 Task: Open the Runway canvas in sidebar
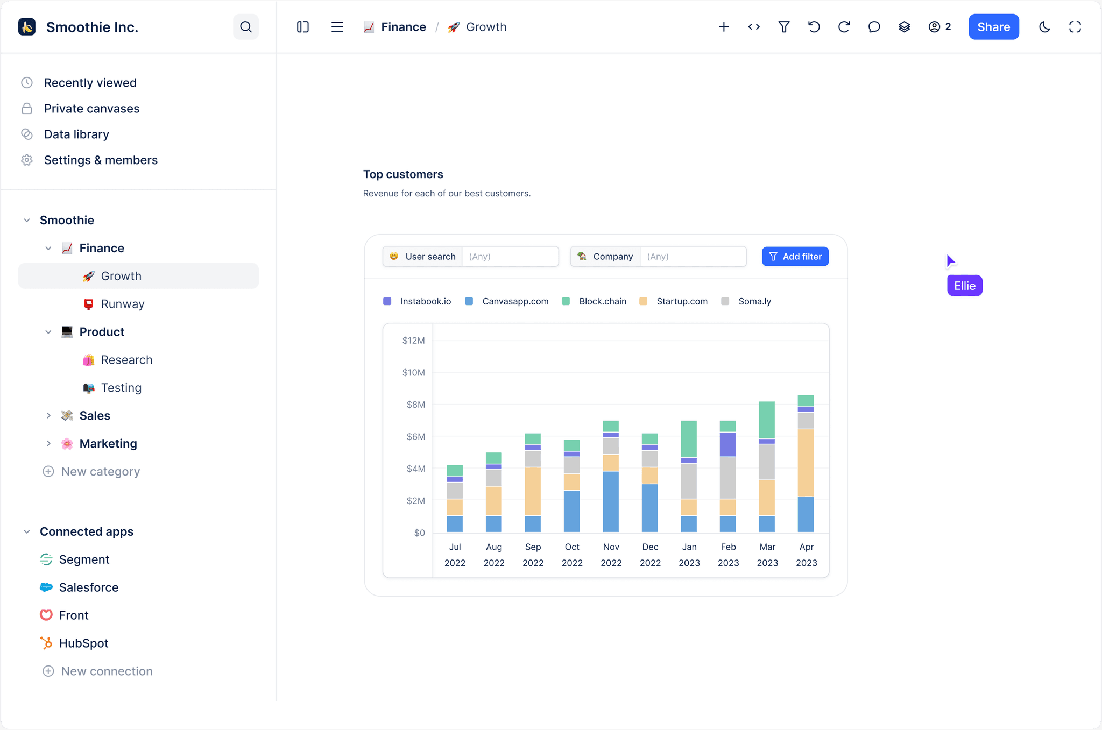click(x=123, y=304)
